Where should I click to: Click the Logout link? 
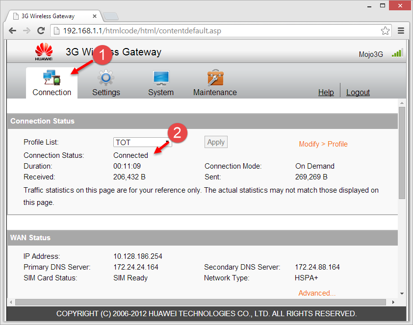(x=358, y=92)
